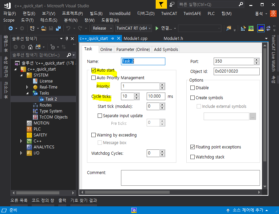Enable Auto Priority Management

click(x=93, y=78)
